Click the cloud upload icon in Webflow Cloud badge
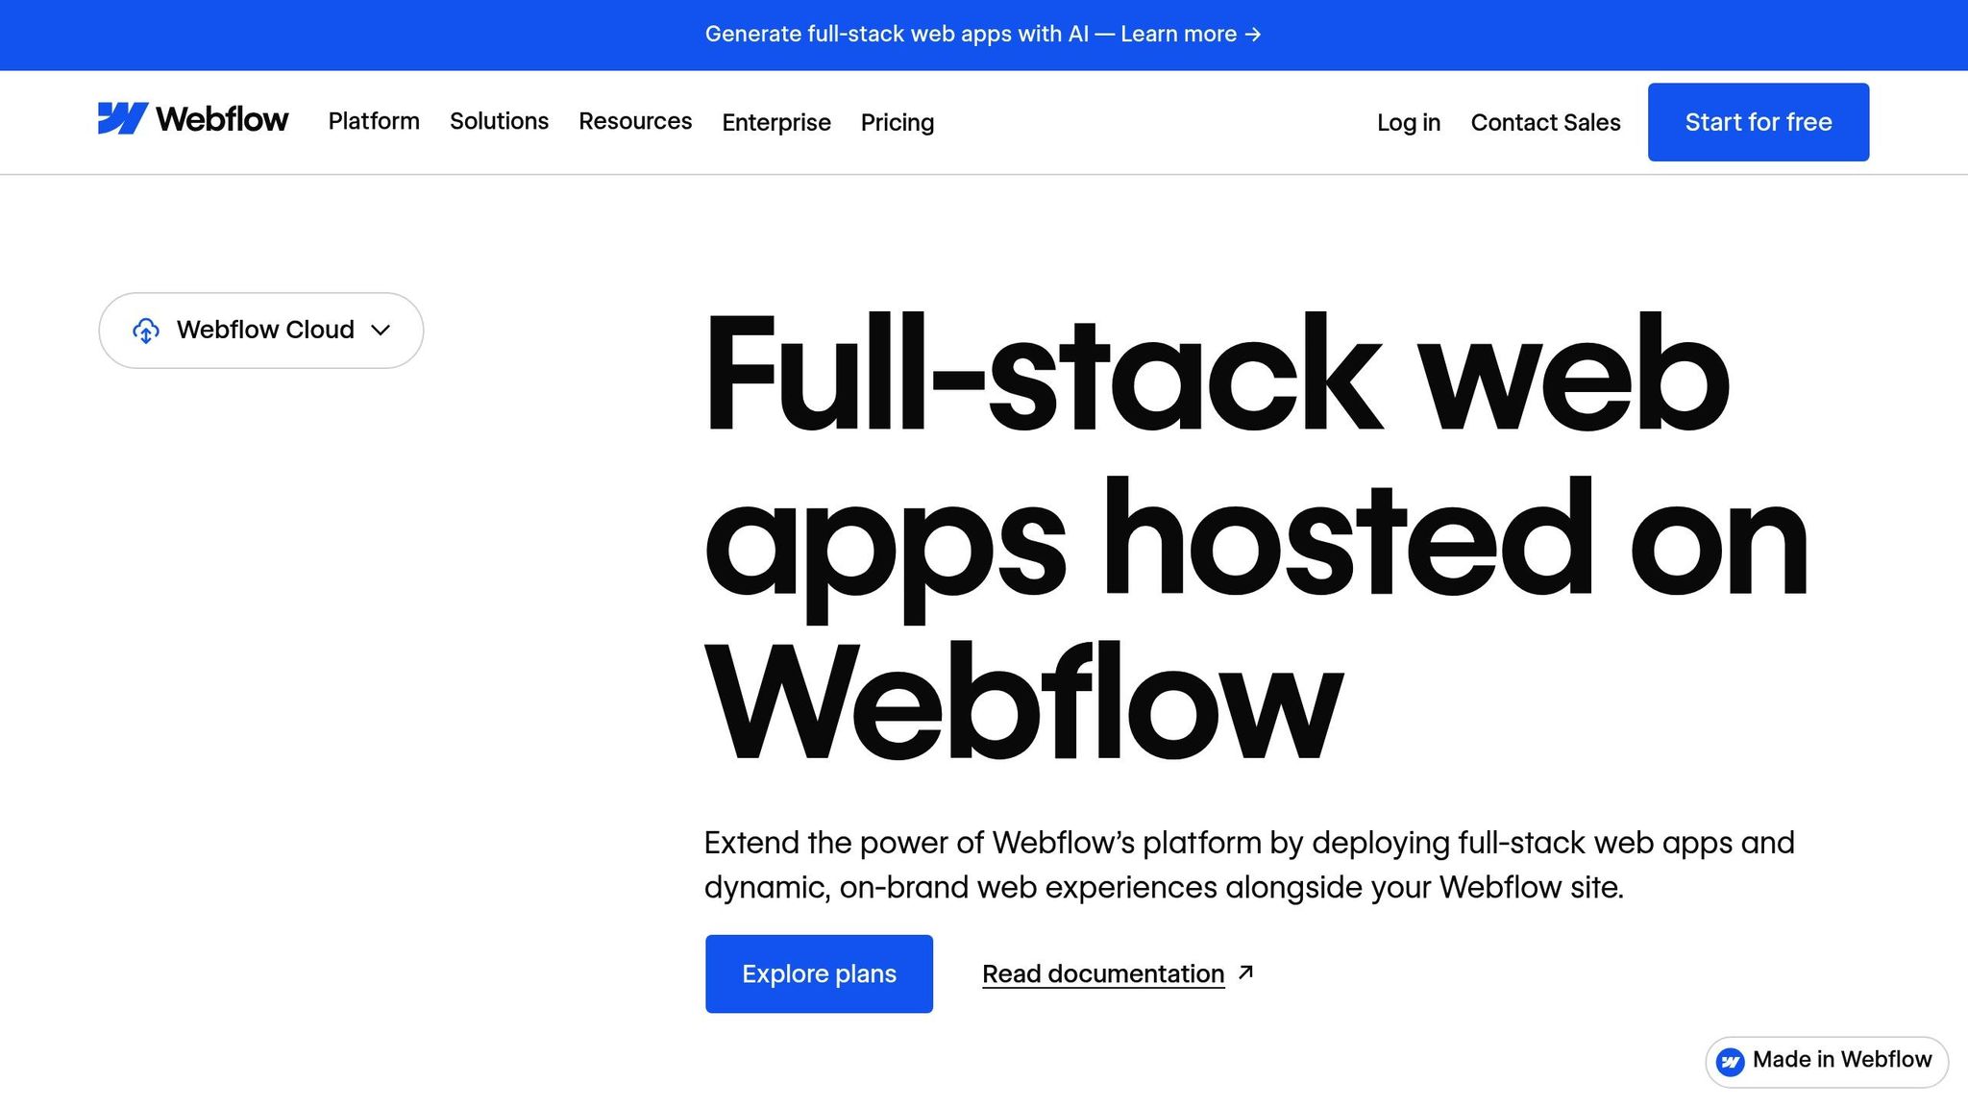 tap(145, 330)
